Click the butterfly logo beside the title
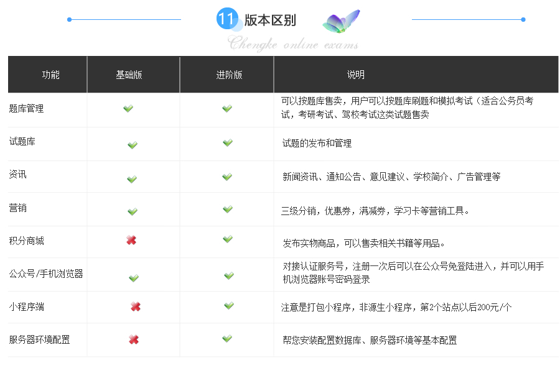Image resolution: width=560 pixels, height=373 pixels. [x=342, y=22]
